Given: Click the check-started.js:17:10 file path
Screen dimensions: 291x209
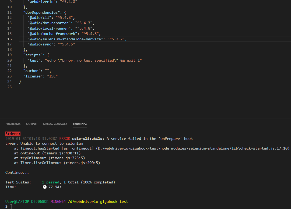Looking at the screenshot, I should pos(193,148).
